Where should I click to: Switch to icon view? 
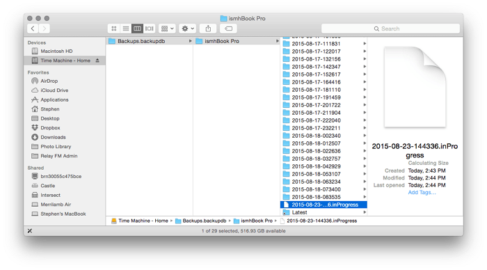(114, 29)
